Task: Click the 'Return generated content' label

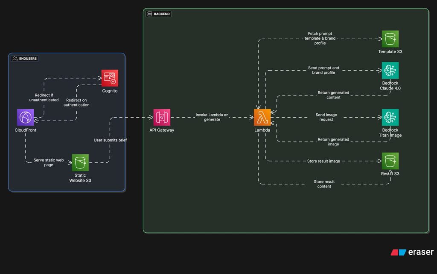Action: (333, 95)
